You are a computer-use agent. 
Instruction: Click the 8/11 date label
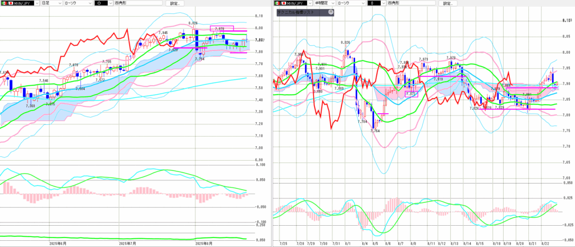[x=431, y=243]
